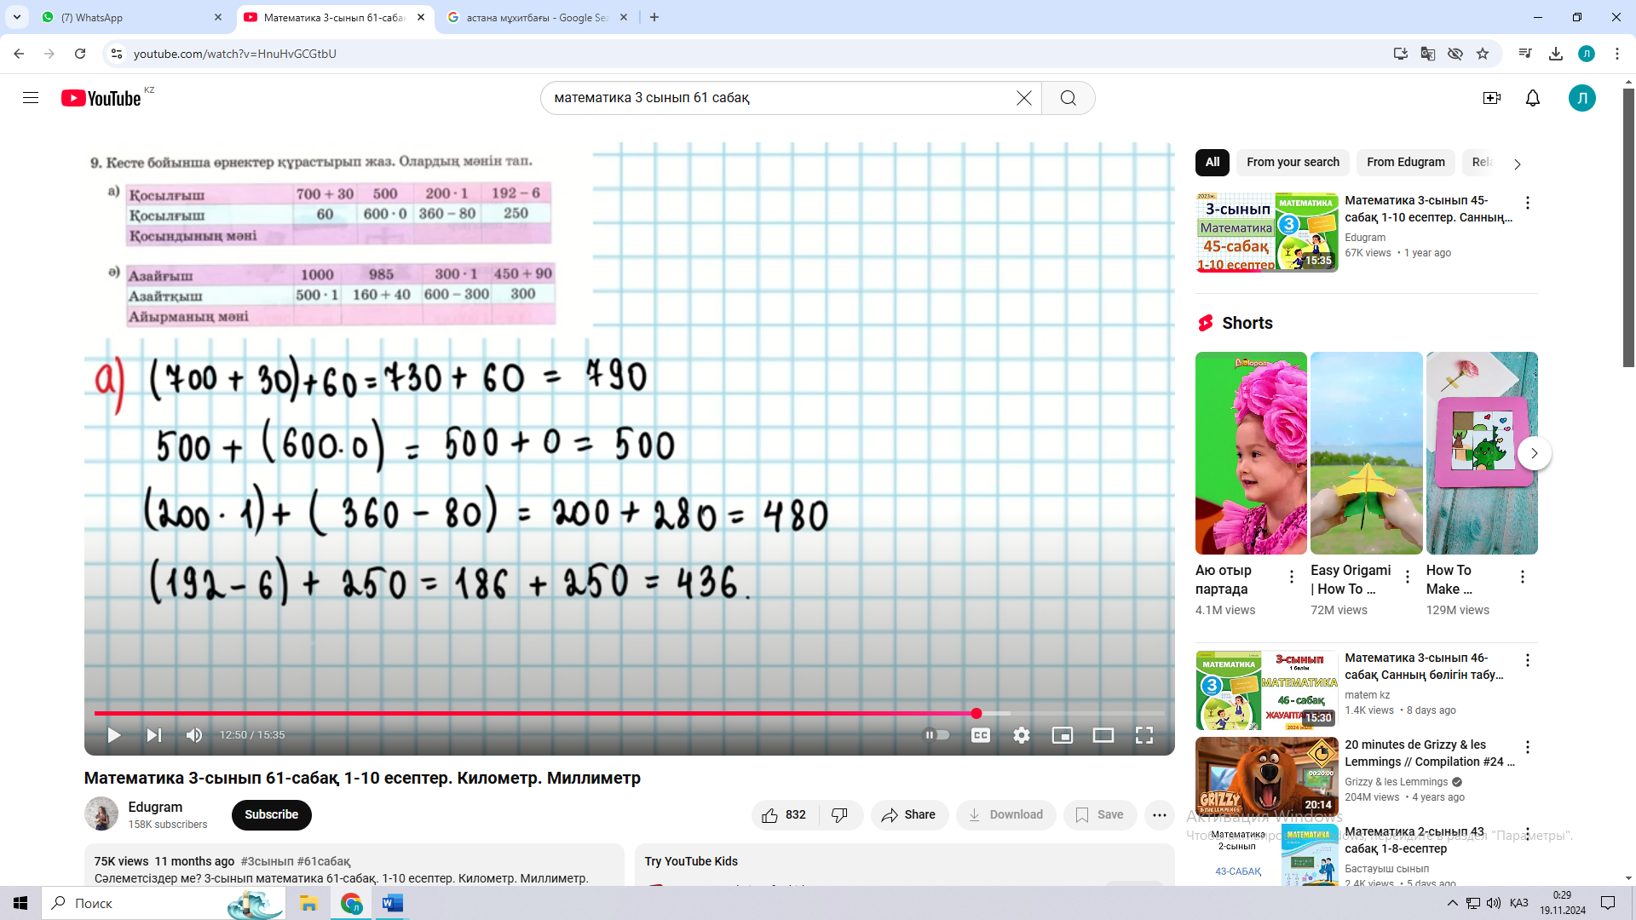Enter fullscreen mode
The height and width of the screenshot is (920, 1636).
pos(1143,735)
